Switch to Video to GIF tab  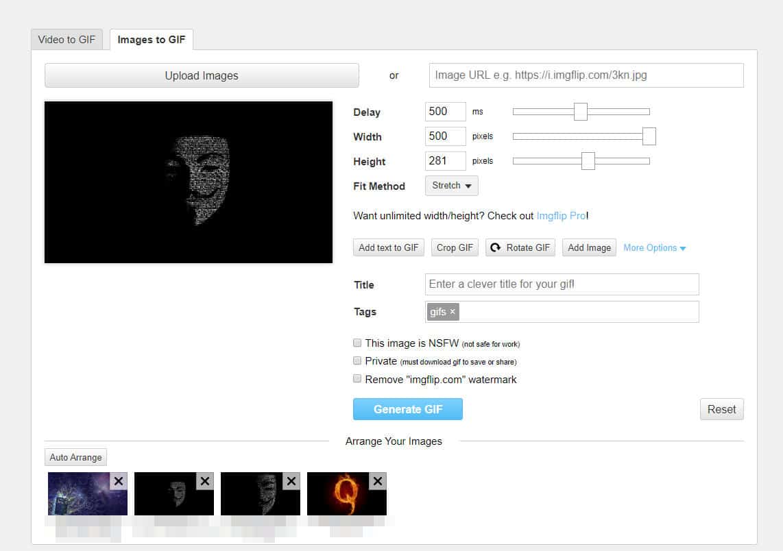pos(67,40)
